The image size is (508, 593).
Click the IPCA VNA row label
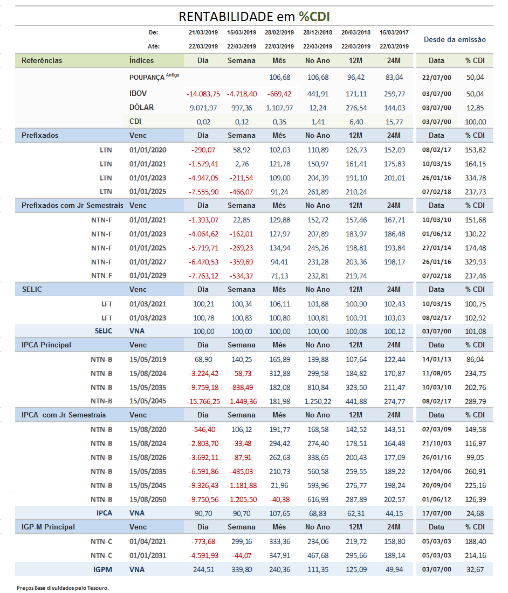coord(104,513)
